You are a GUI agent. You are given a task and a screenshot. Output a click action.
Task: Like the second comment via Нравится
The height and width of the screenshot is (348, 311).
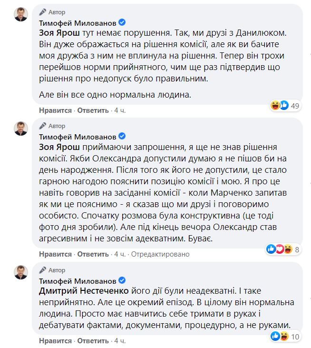(55, 254)
